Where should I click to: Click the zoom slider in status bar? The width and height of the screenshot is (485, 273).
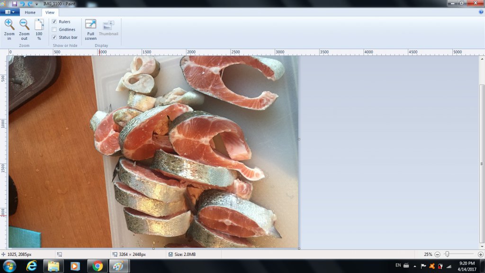447,255
